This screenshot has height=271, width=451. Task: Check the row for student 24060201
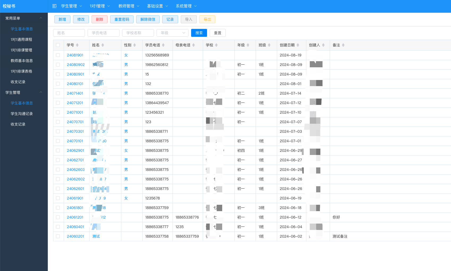tap(58, 236)
